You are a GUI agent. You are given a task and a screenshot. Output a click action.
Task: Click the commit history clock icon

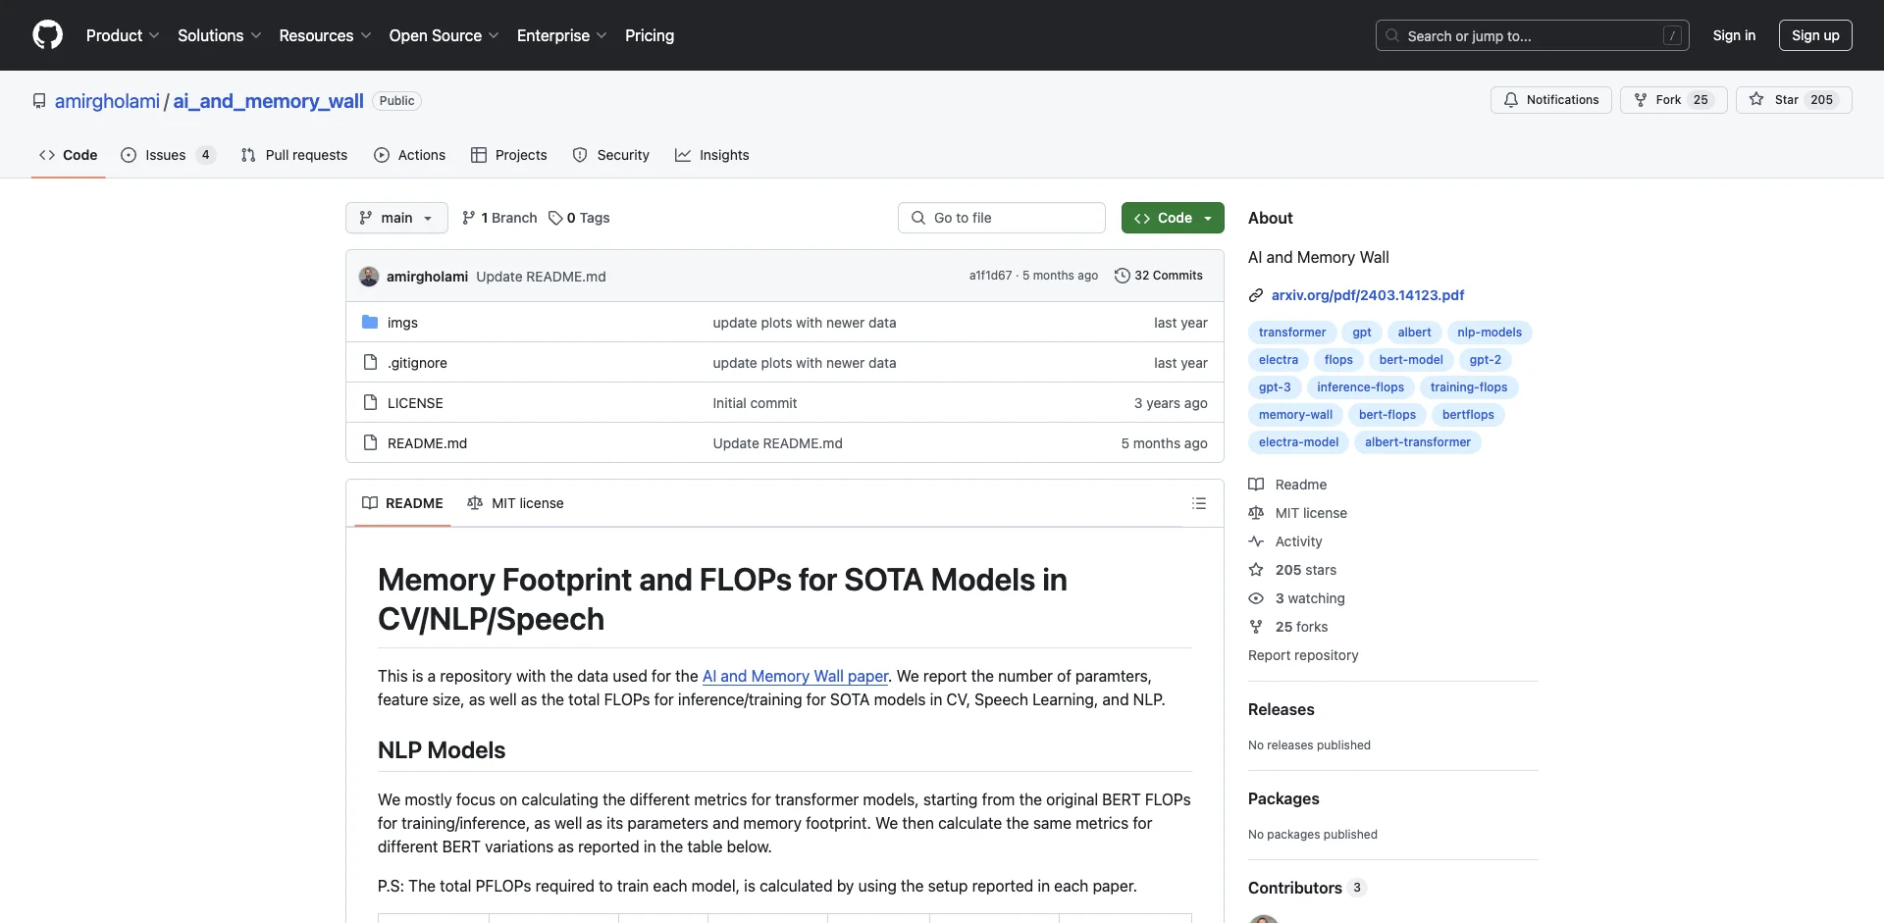(x=1123, y=276)
